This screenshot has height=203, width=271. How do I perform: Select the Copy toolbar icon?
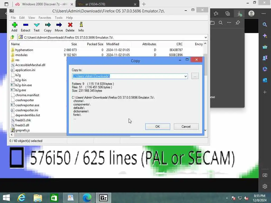point(48,27)
